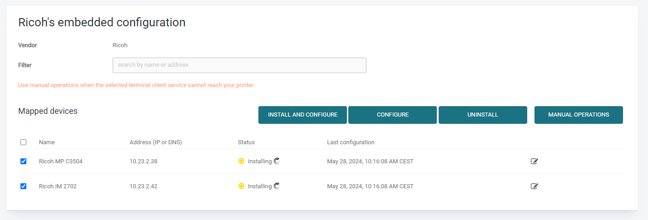The height and width of the screenshot is (220, 648).
Task: Click the Address (IP or DNS) column header
Action: [155, 142]
